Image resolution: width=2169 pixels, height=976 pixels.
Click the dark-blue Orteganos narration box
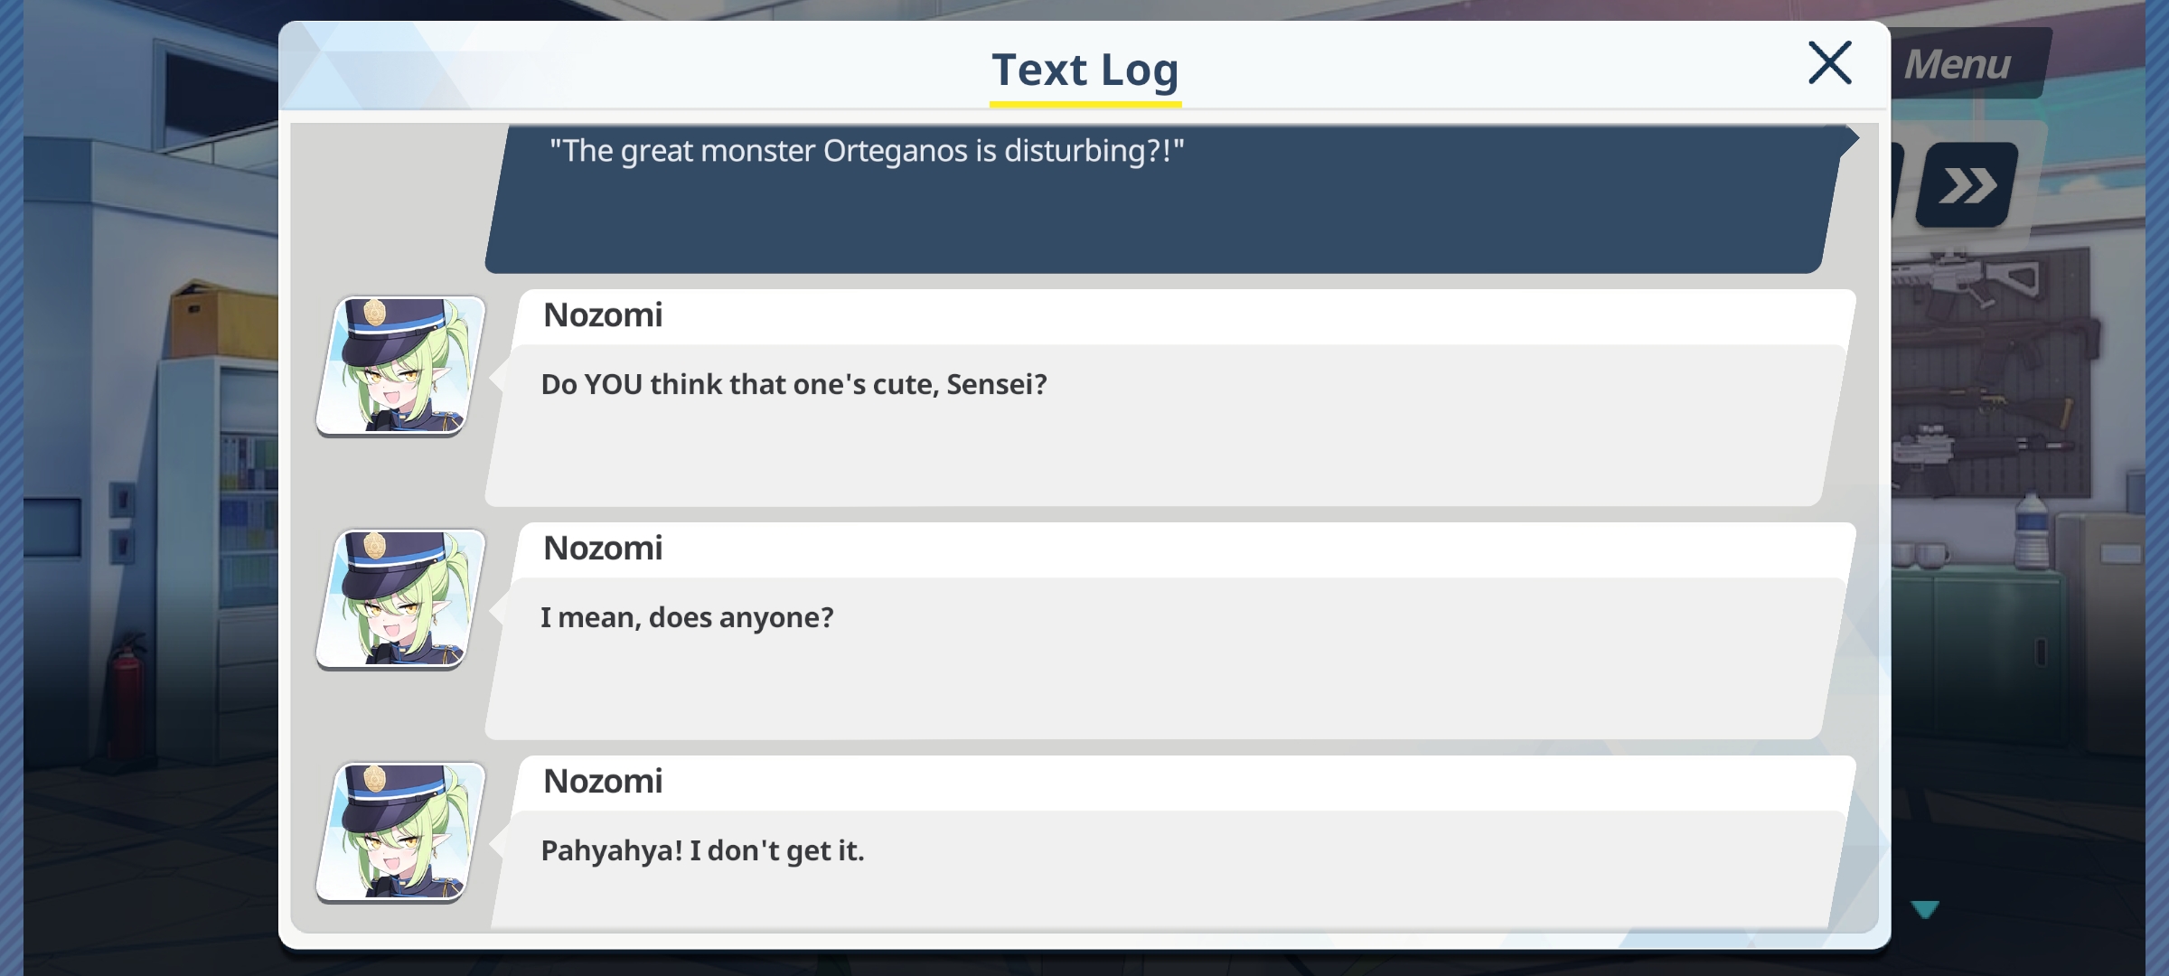1166,199
